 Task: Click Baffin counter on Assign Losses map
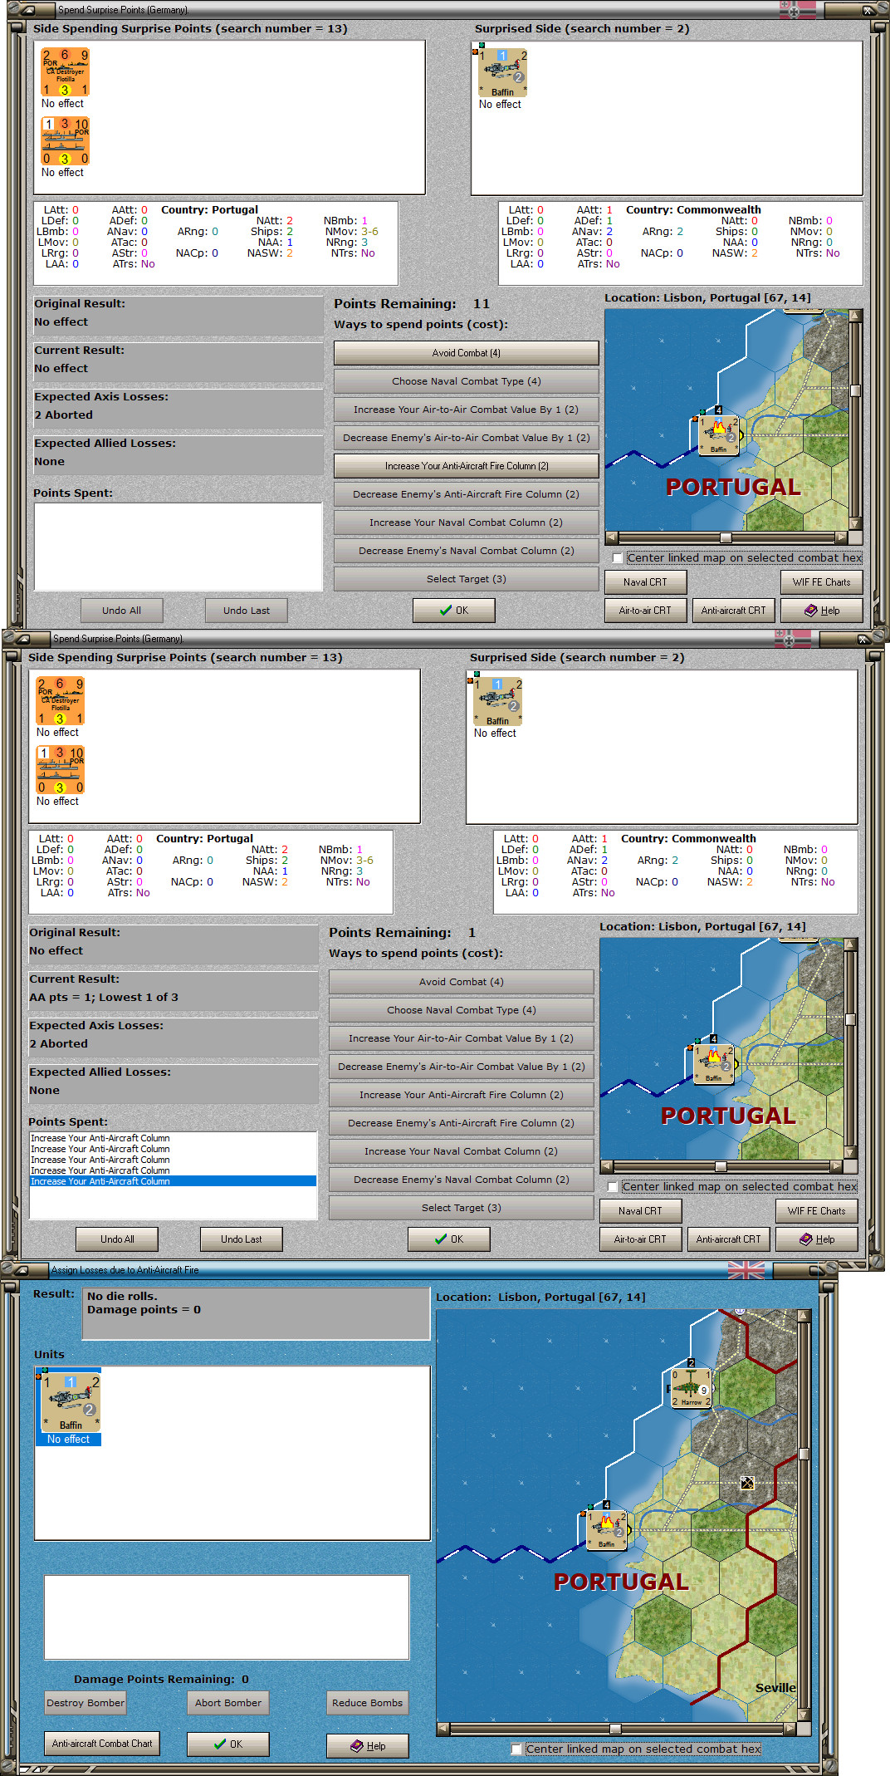[607, 1529]
